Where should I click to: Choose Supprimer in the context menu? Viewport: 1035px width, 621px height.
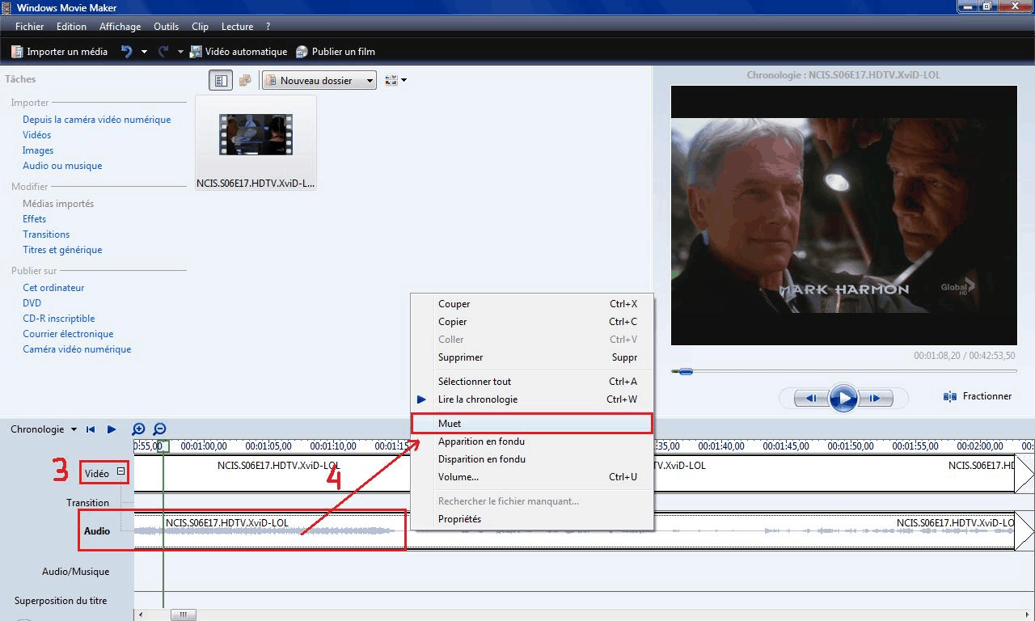click(532, 357)
